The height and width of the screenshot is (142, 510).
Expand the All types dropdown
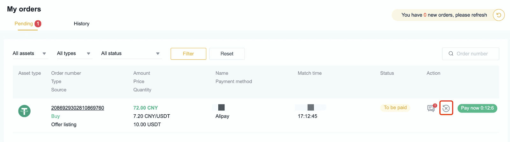pos(75,53)
